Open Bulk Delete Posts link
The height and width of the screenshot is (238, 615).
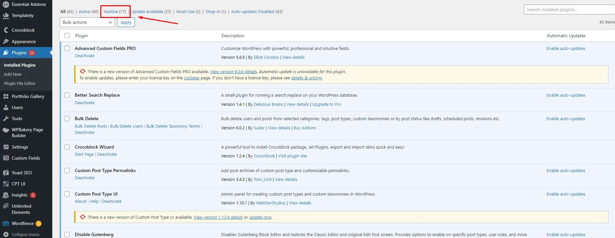91,126
